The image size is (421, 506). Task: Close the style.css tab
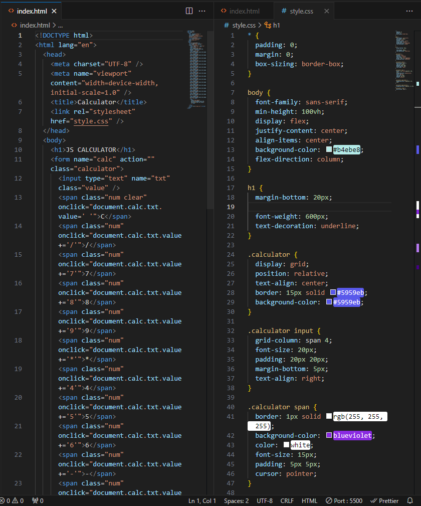326,11
